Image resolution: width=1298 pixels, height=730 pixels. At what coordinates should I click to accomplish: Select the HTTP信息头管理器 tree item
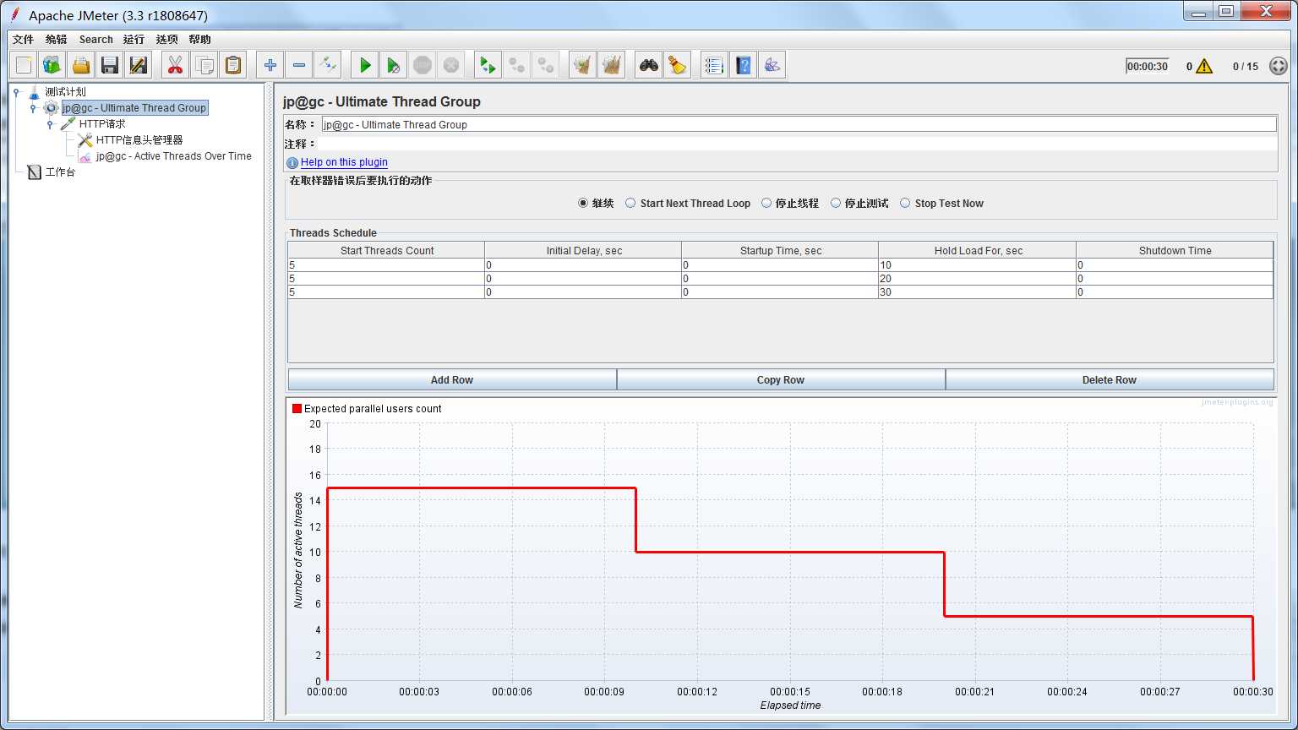tap(139, 140)
